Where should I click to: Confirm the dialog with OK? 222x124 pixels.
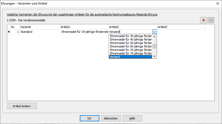click(89, 118)
